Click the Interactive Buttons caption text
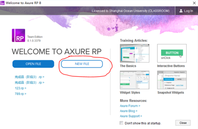 click(x=171, y=66)
